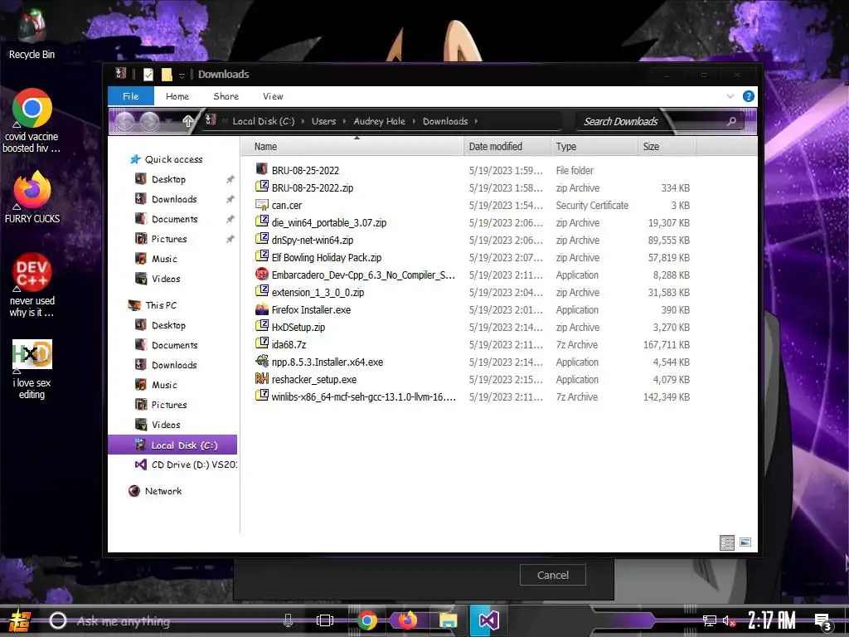
Task: Expand the chevron after Downloads in path
Action: (477, 121)
